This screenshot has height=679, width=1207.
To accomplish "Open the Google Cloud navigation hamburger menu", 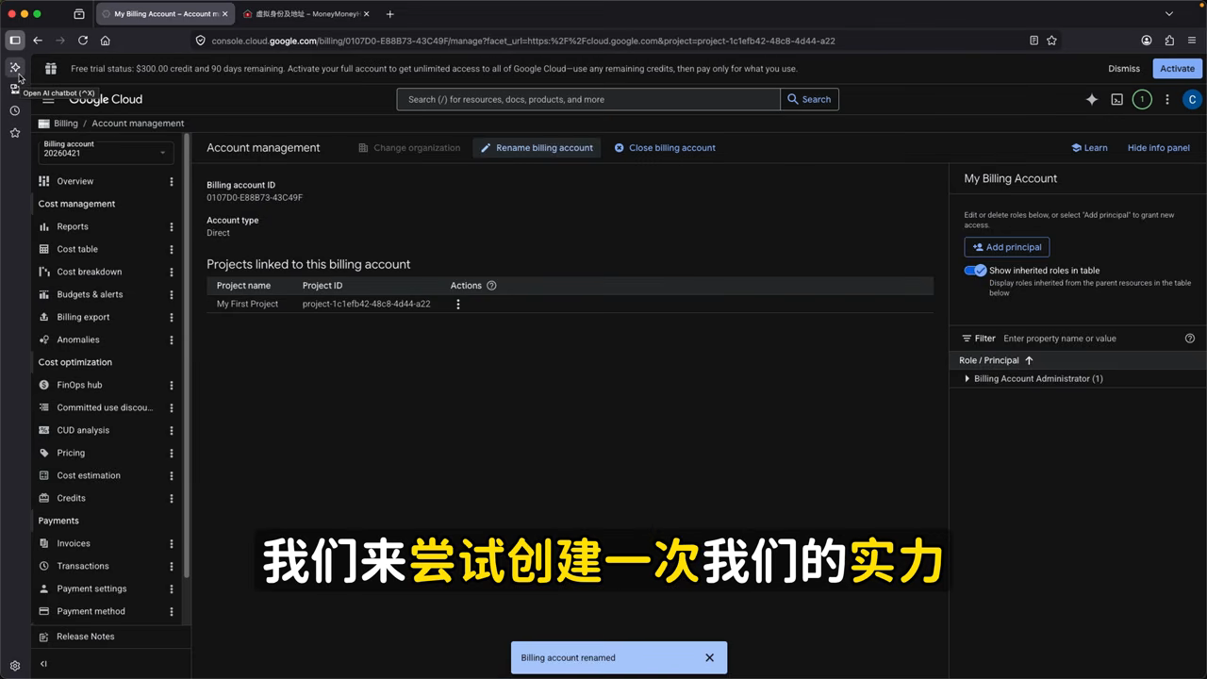I will 48,100.
